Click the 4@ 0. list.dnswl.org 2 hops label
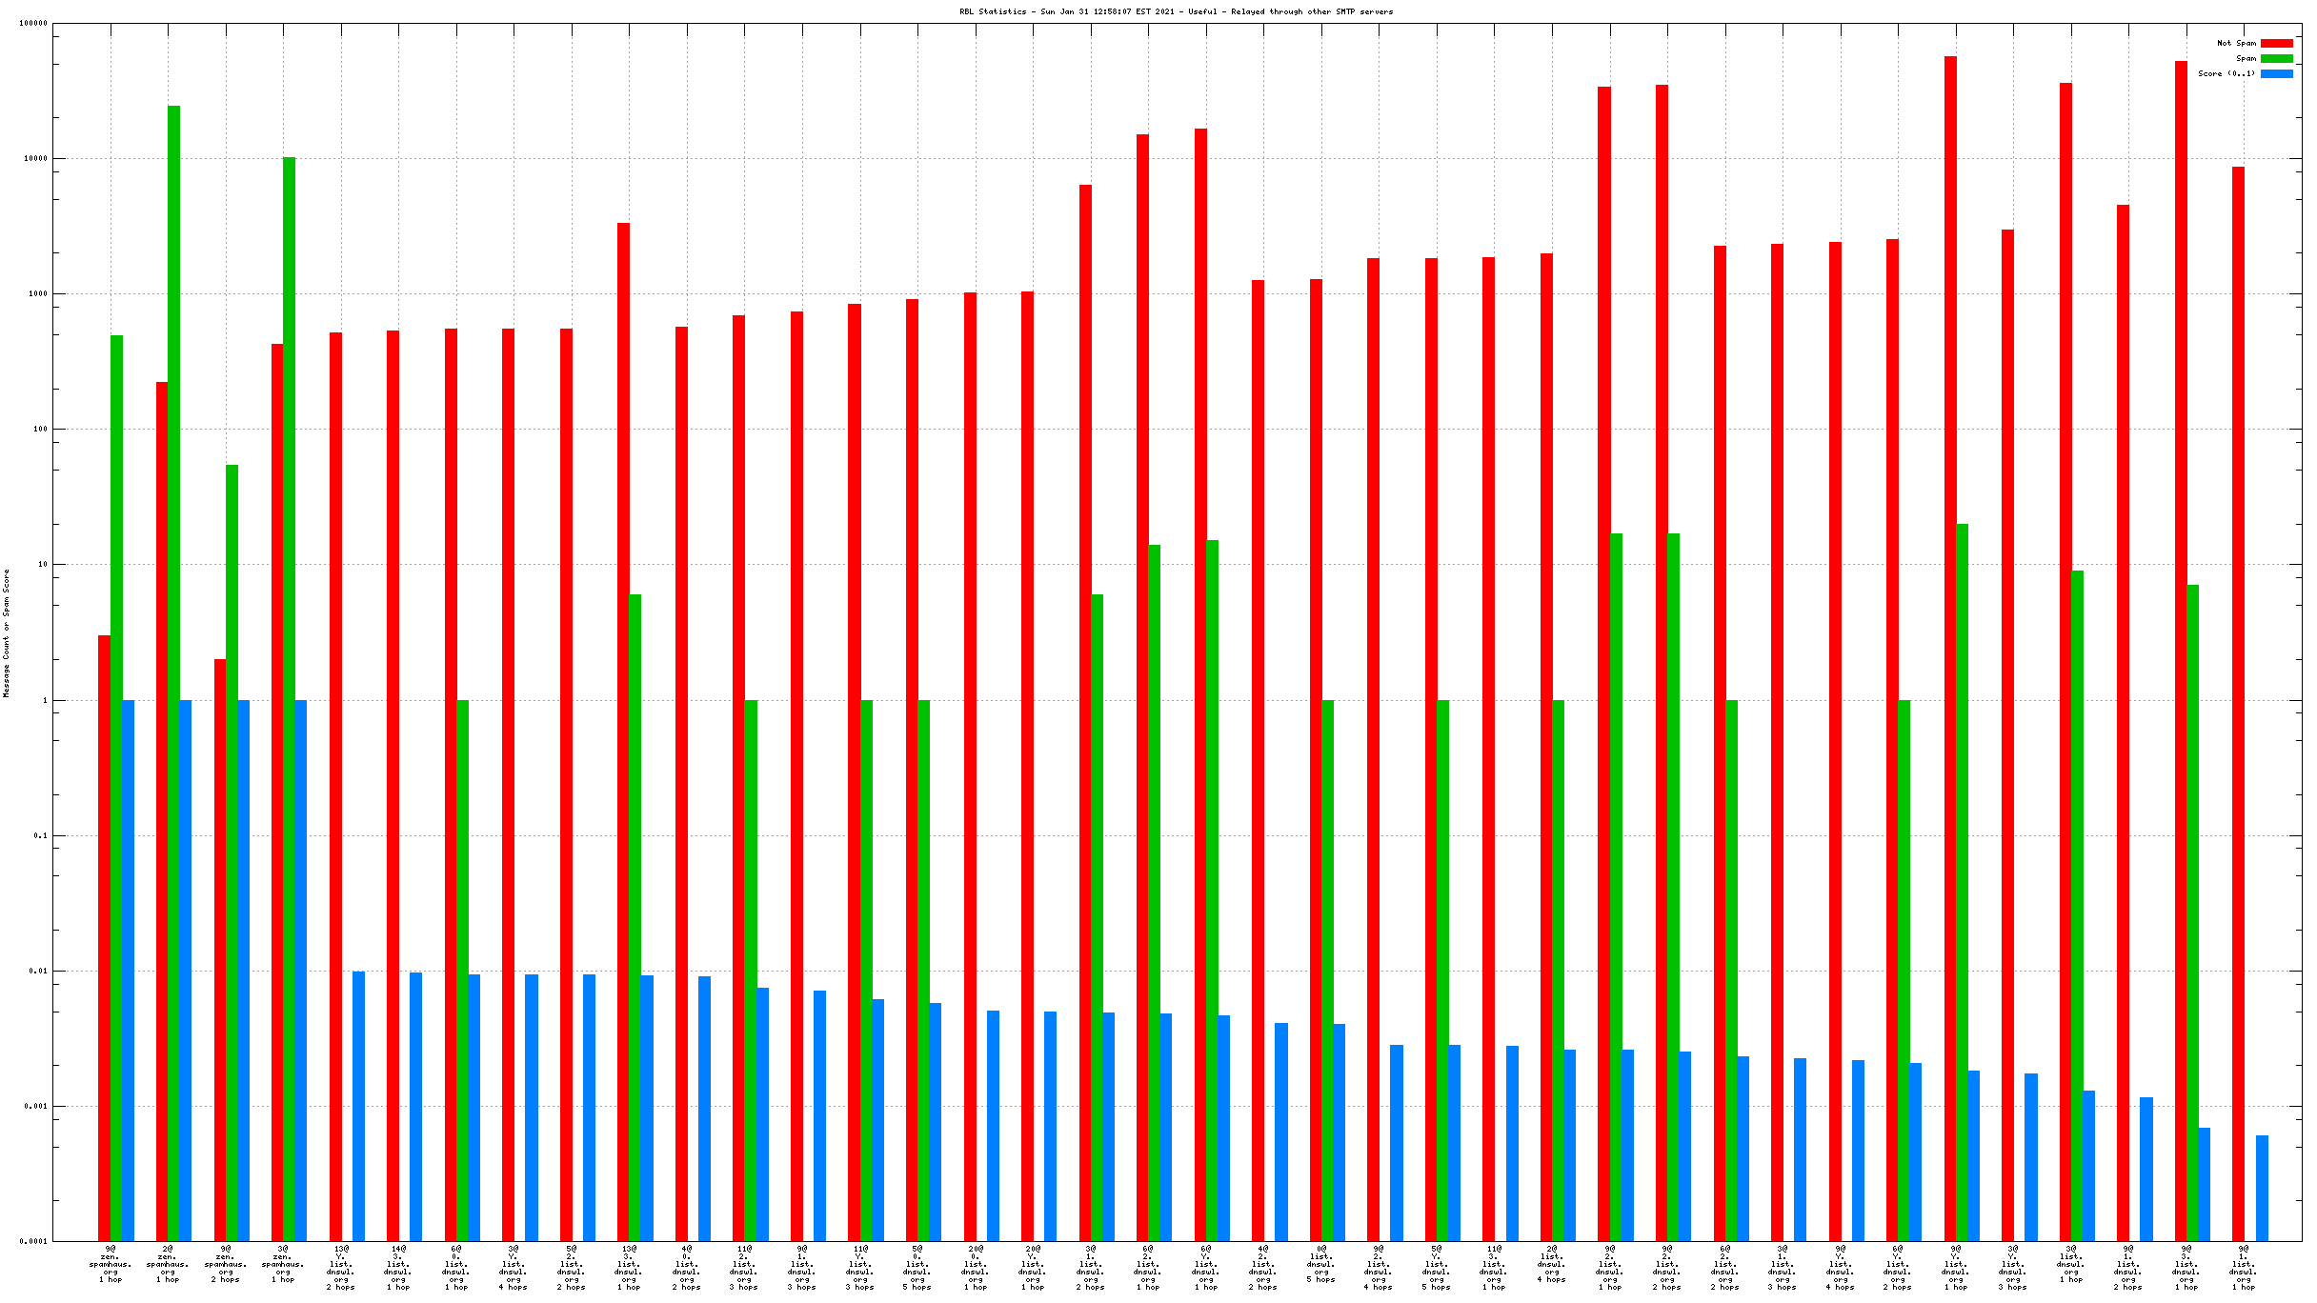 (x=687, y=1268)
